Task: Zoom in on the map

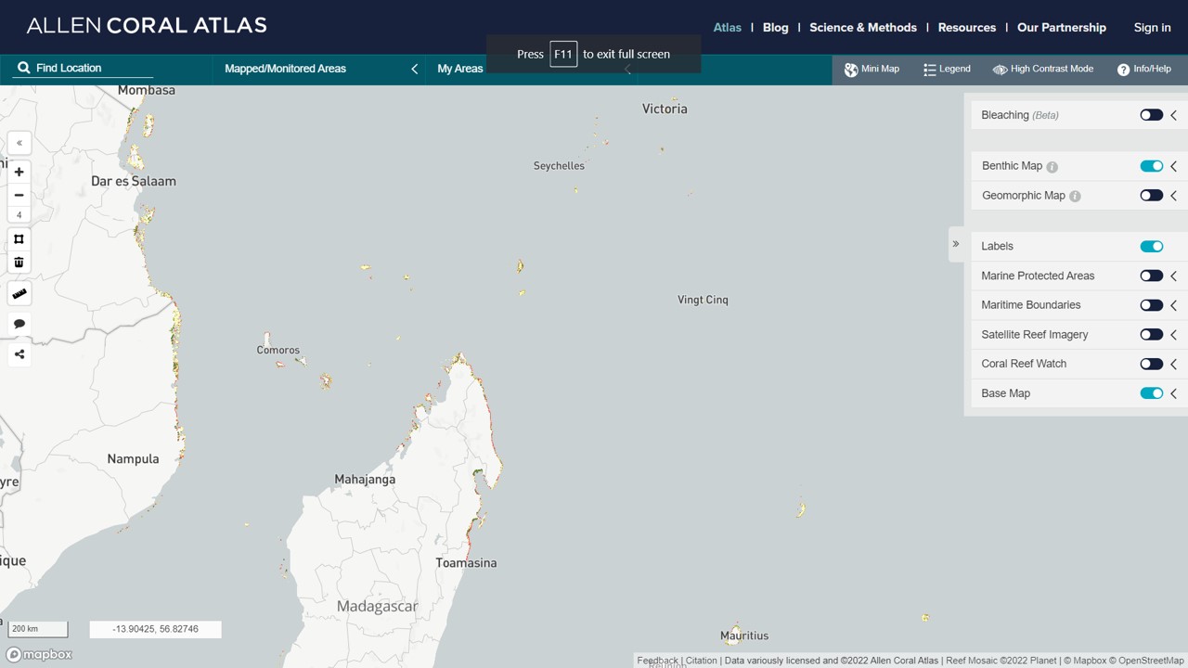Action: pos(19,172)
